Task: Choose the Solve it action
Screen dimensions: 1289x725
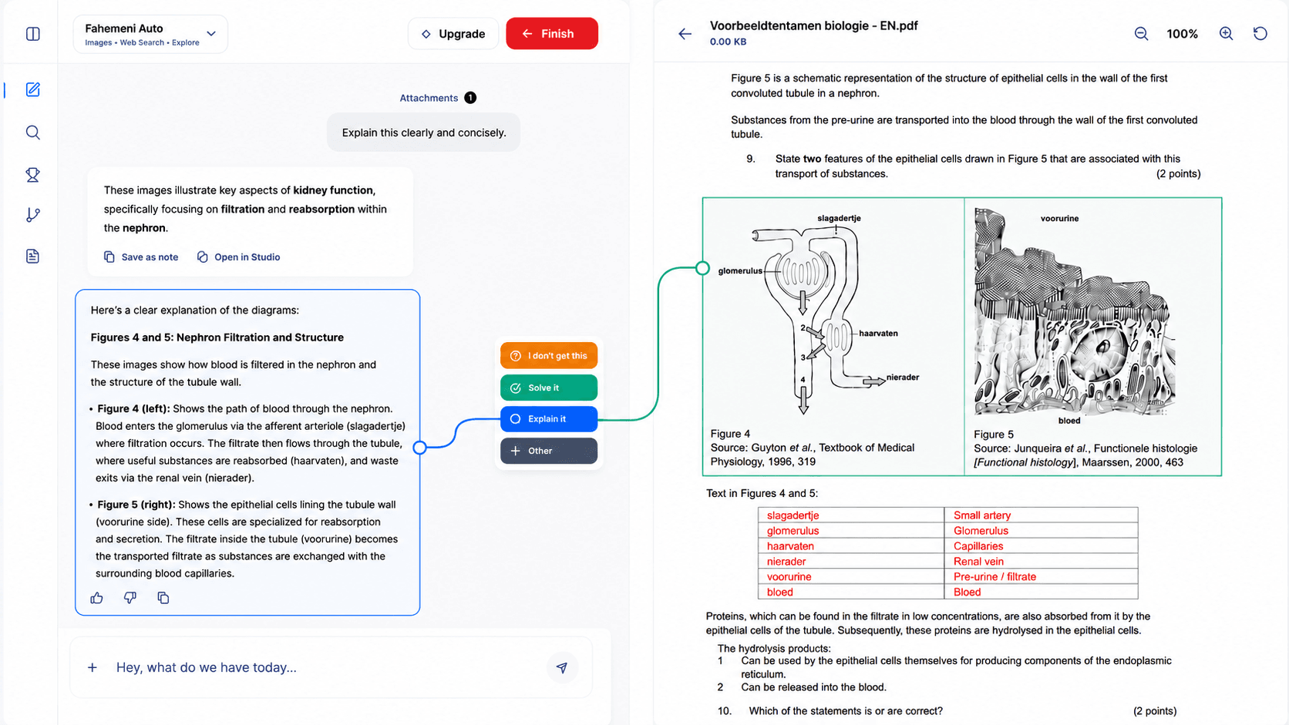Action: 549,388
